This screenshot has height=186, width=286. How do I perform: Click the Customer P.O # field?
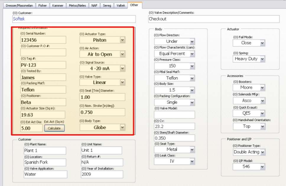[43, 52]
